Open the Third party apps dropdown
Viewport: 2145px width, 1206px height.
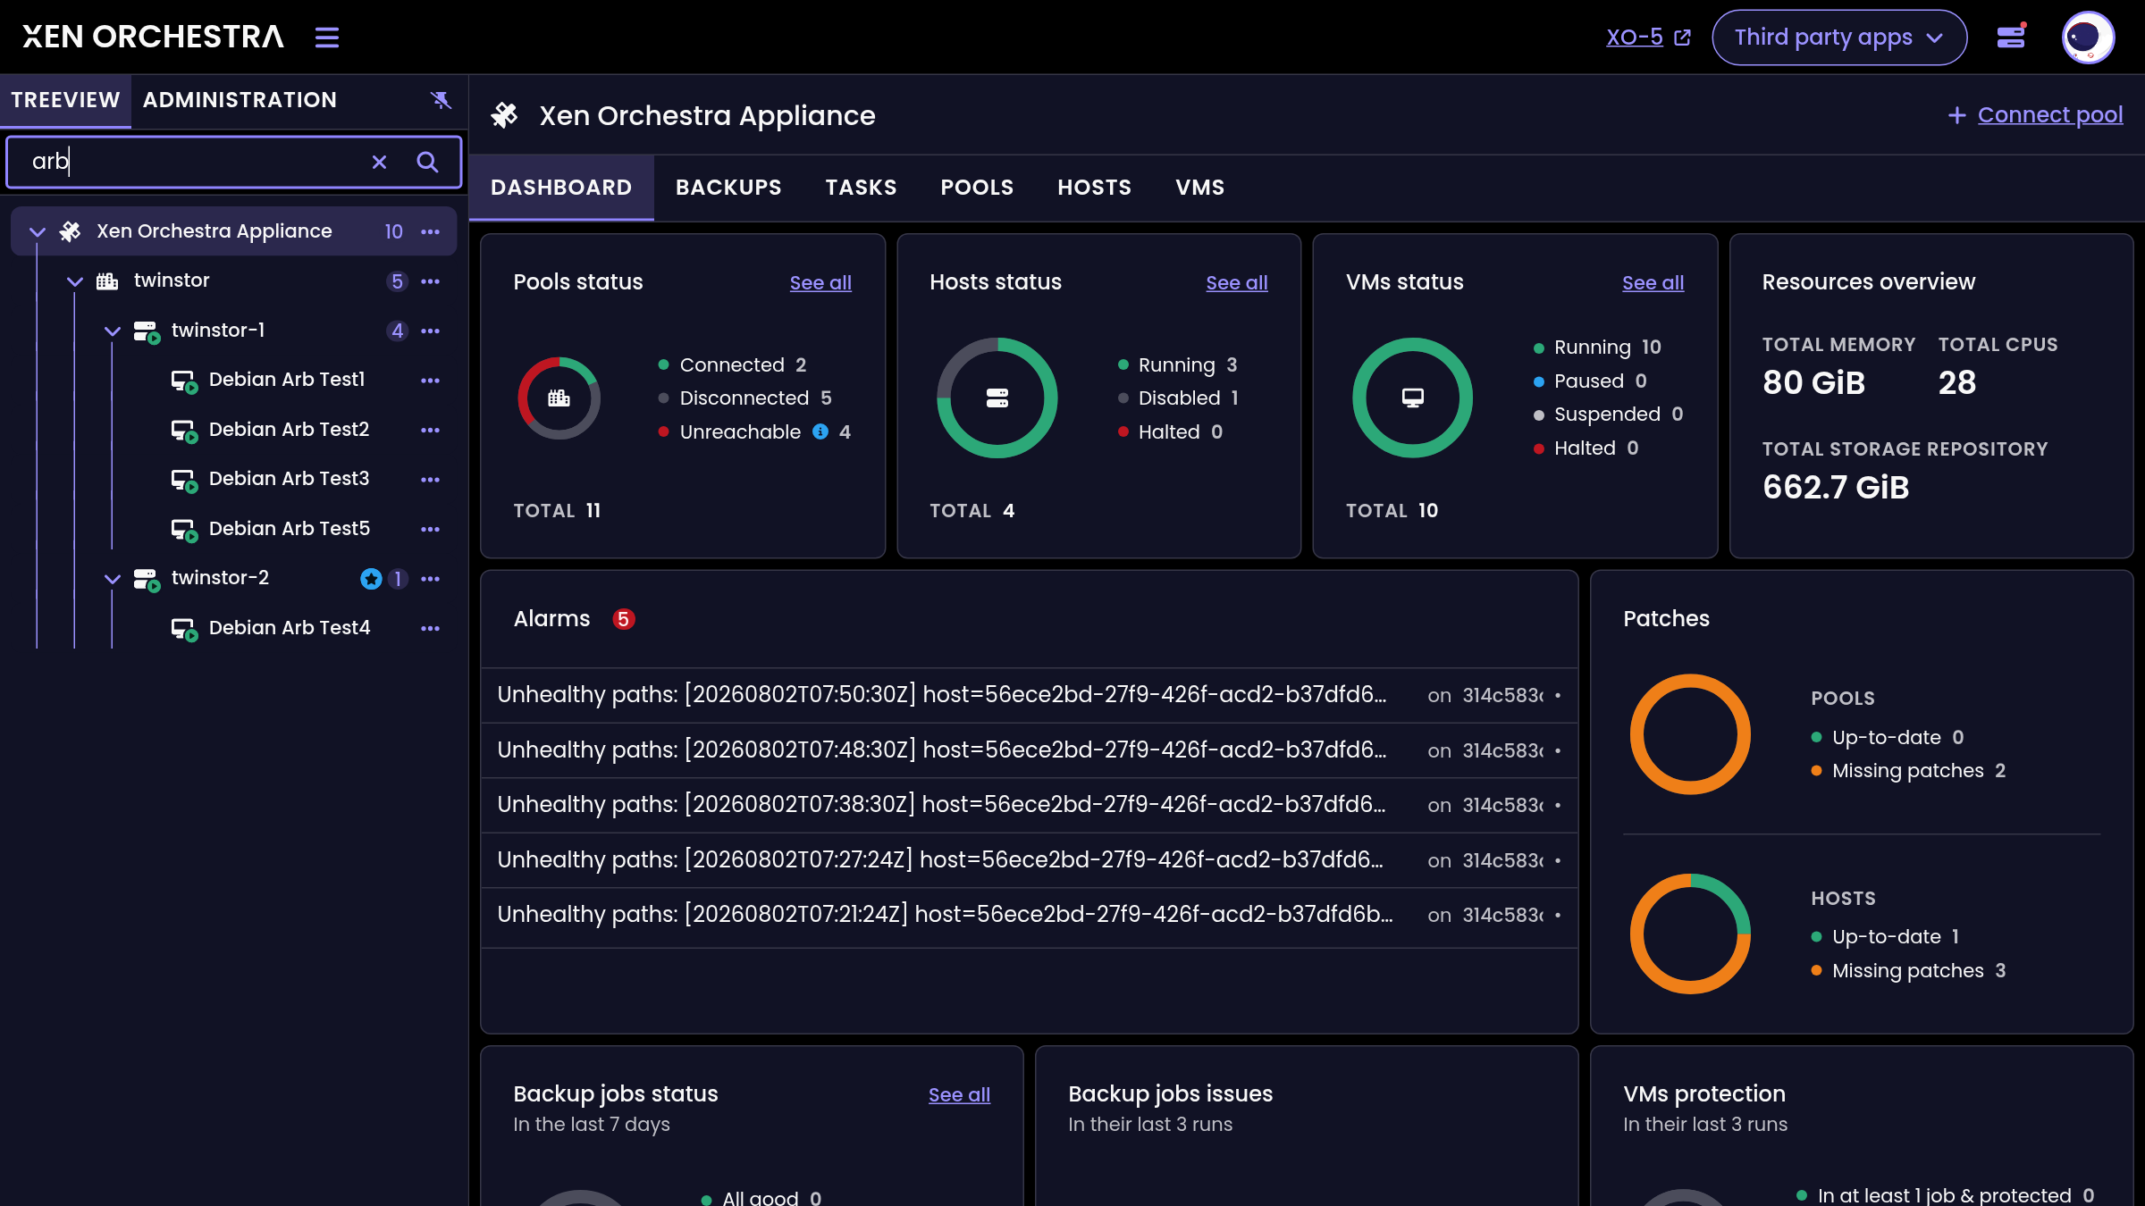tap(1839, 38)
